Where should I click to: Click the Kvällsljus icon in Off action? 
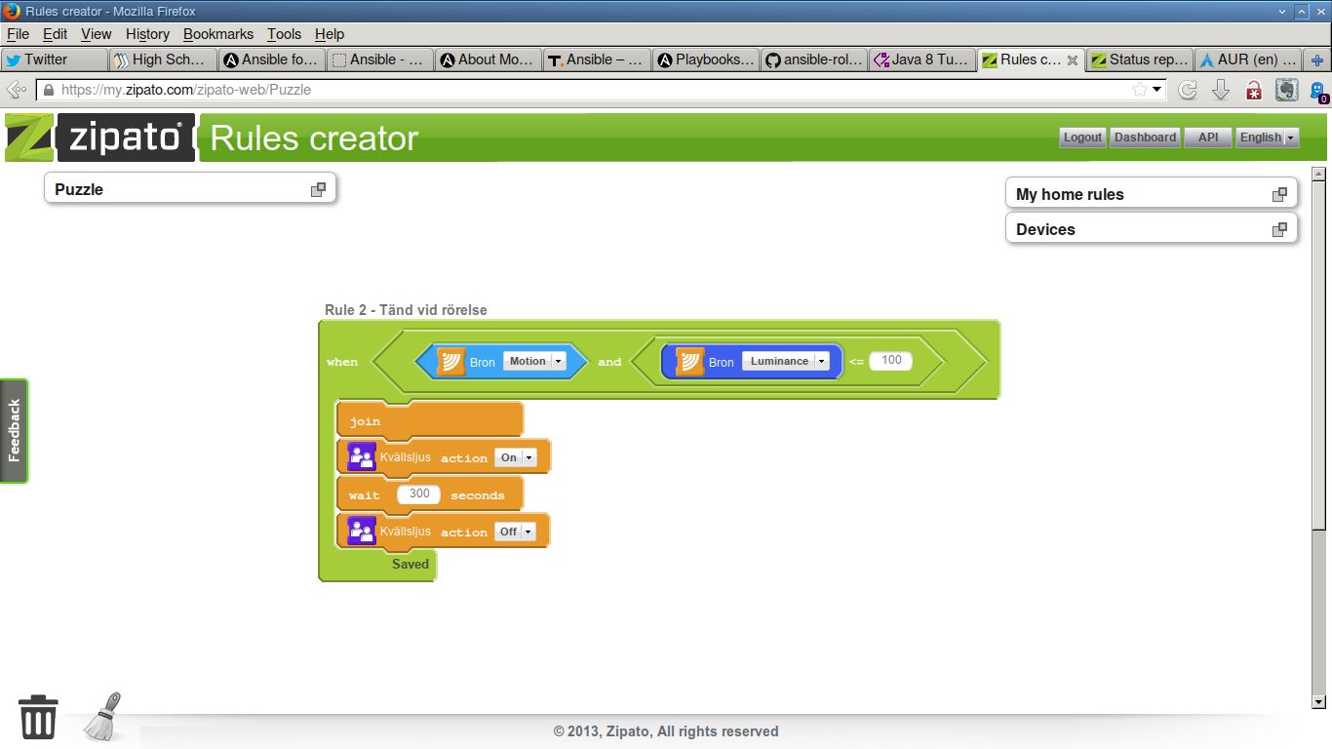[x=362, y=532]
